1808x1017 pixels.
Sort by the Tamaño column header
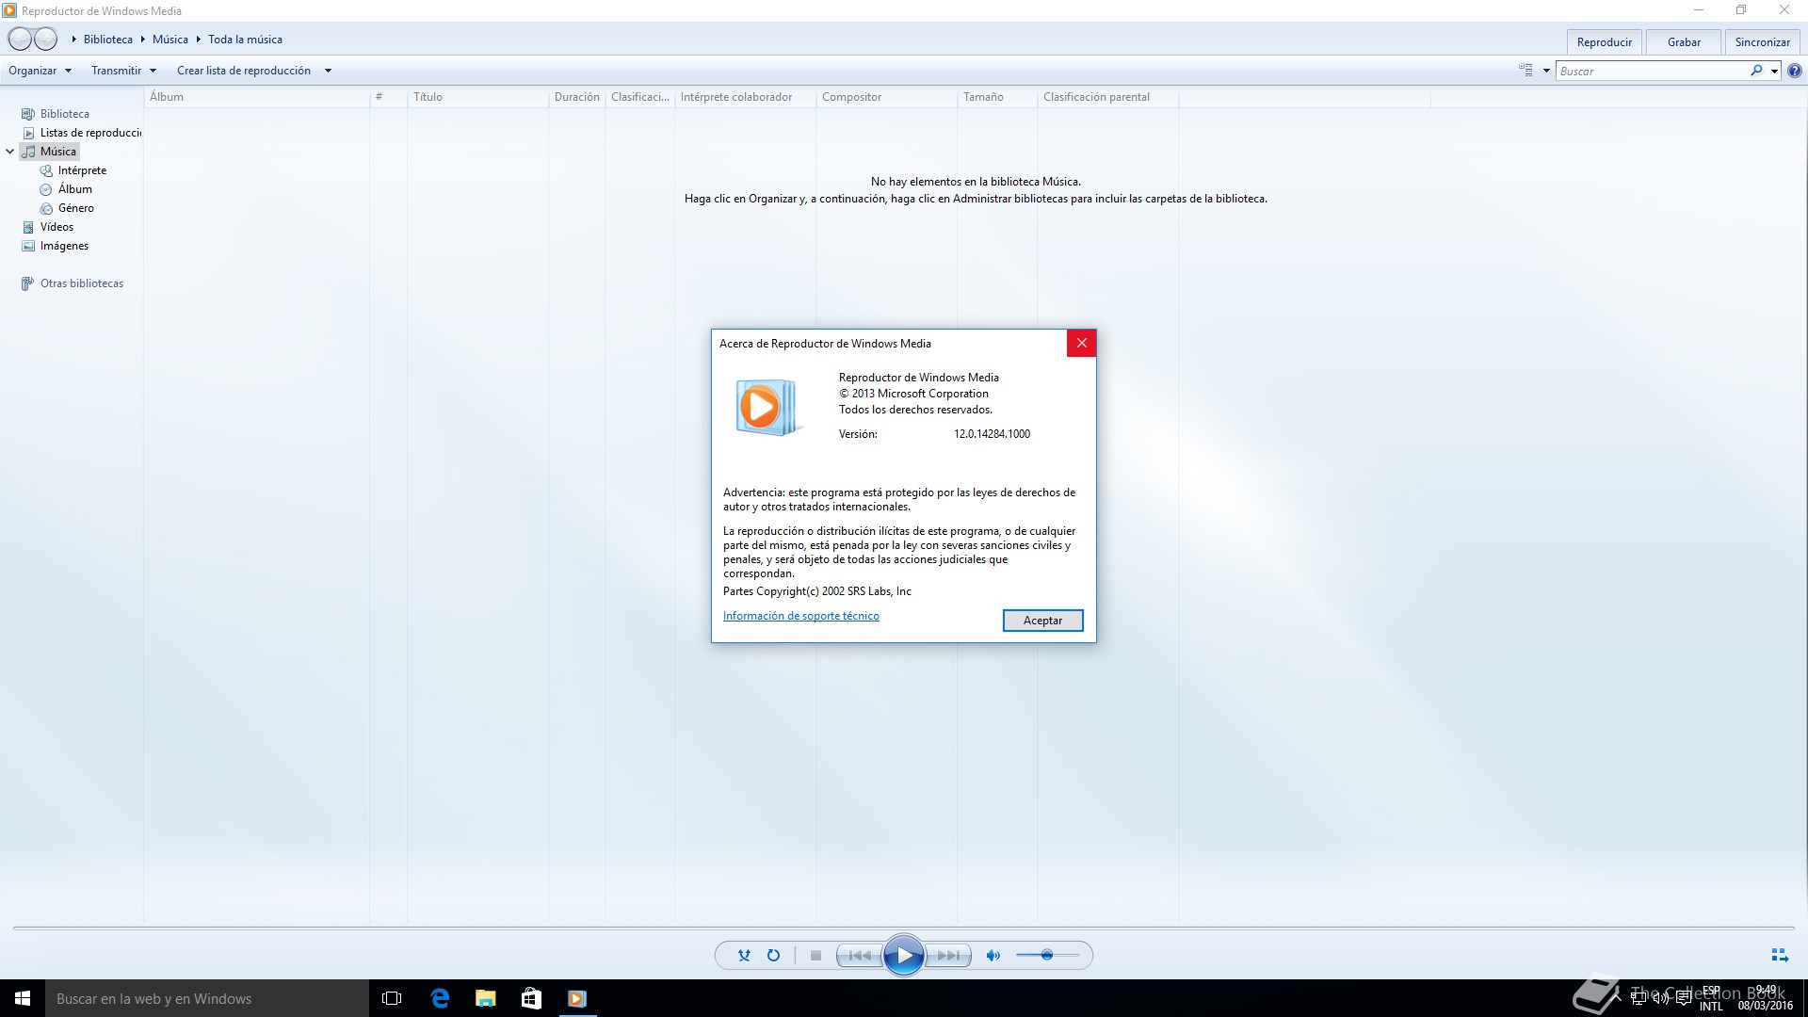[996, 97]
